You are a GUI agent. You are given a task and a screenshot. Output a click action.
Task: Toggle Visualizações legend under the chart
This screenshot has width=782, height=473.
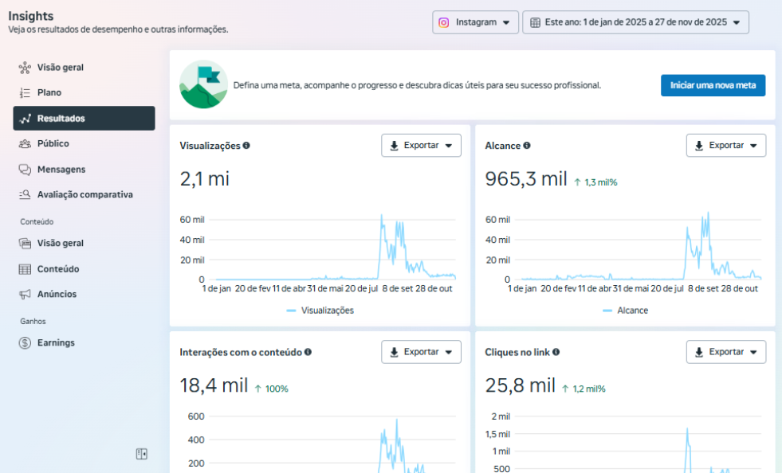pos(320,311)
